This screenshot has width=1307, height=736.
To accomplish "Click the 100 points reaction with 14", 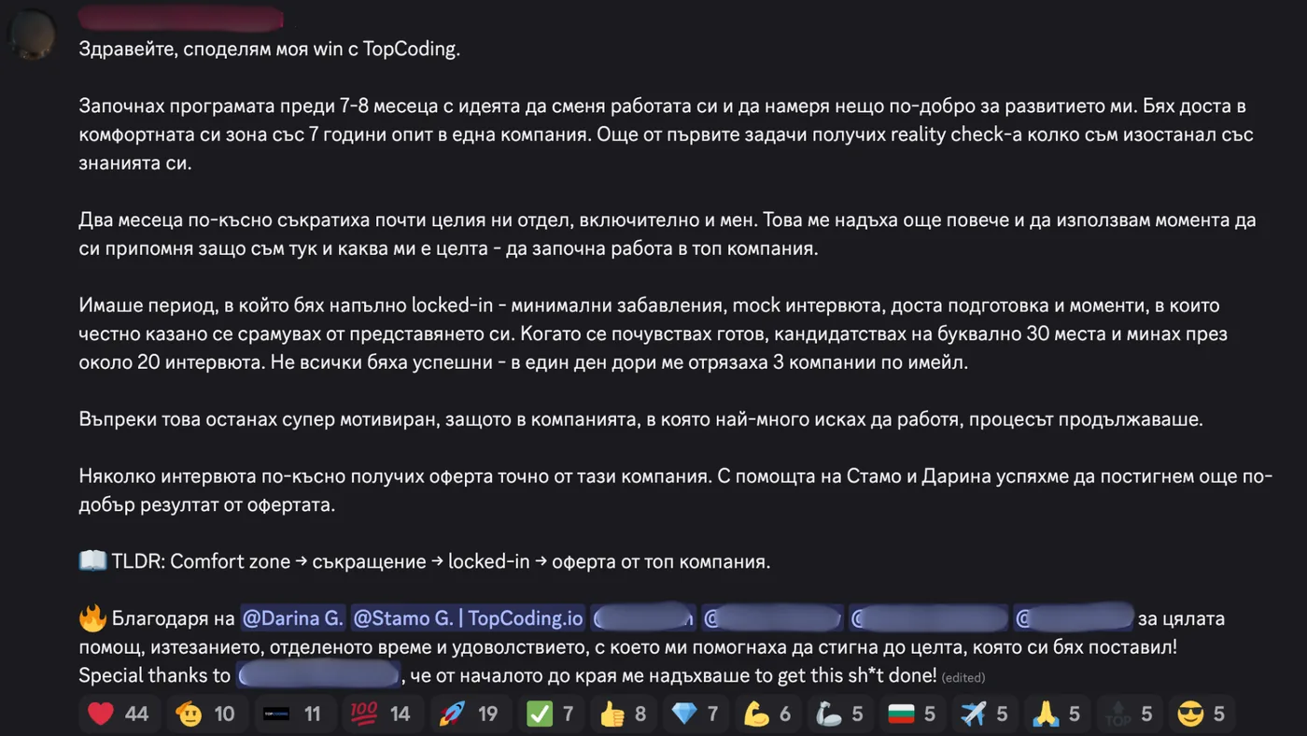I will coord(381,715).
